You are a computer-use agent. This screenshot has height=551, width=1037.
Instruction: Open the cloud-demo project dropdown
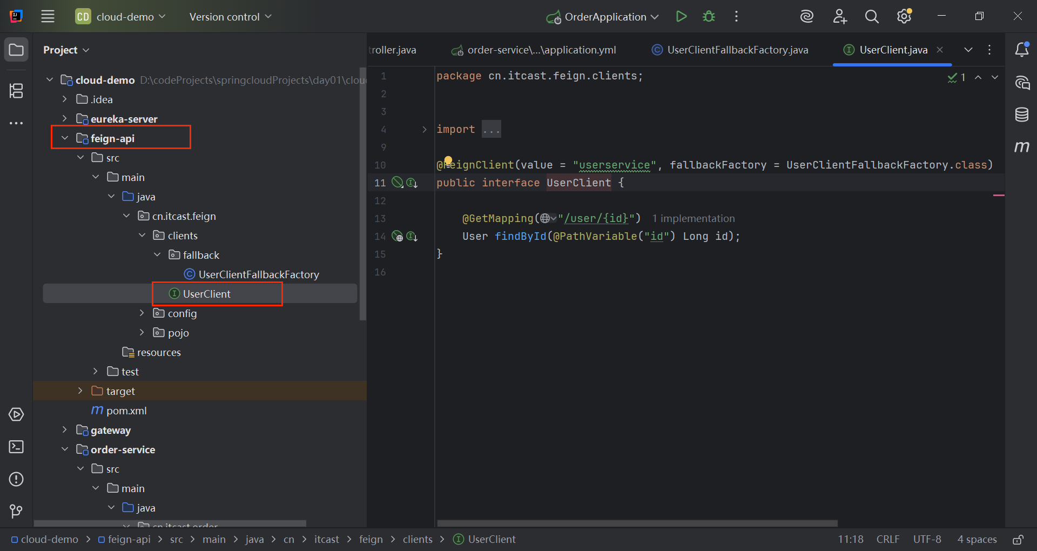[x=120, y=17]
